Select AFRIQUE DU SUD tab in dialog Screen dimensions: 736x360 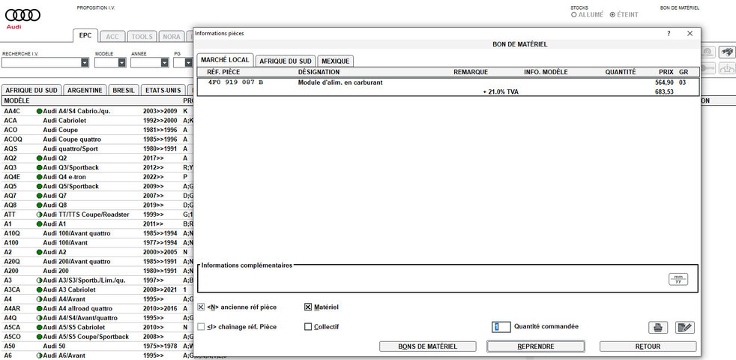(x=286, y=61)
